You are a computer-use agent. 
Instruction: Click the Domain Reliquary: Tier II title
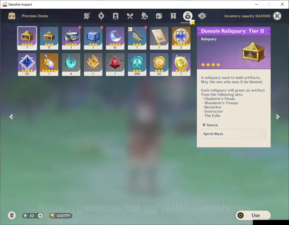(232, 31)
